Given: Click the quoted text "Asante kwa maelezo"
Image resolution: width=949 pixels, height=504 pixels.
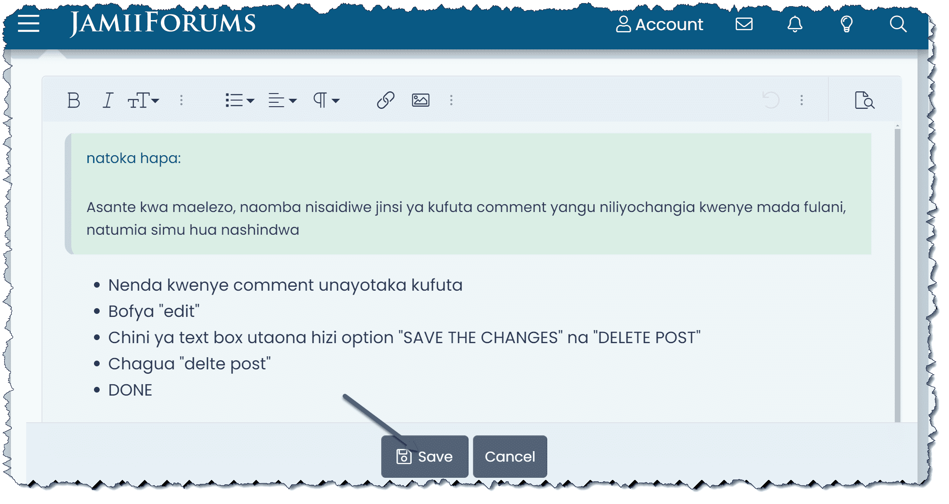Looking at the screenshot, I should click(161, 207).
